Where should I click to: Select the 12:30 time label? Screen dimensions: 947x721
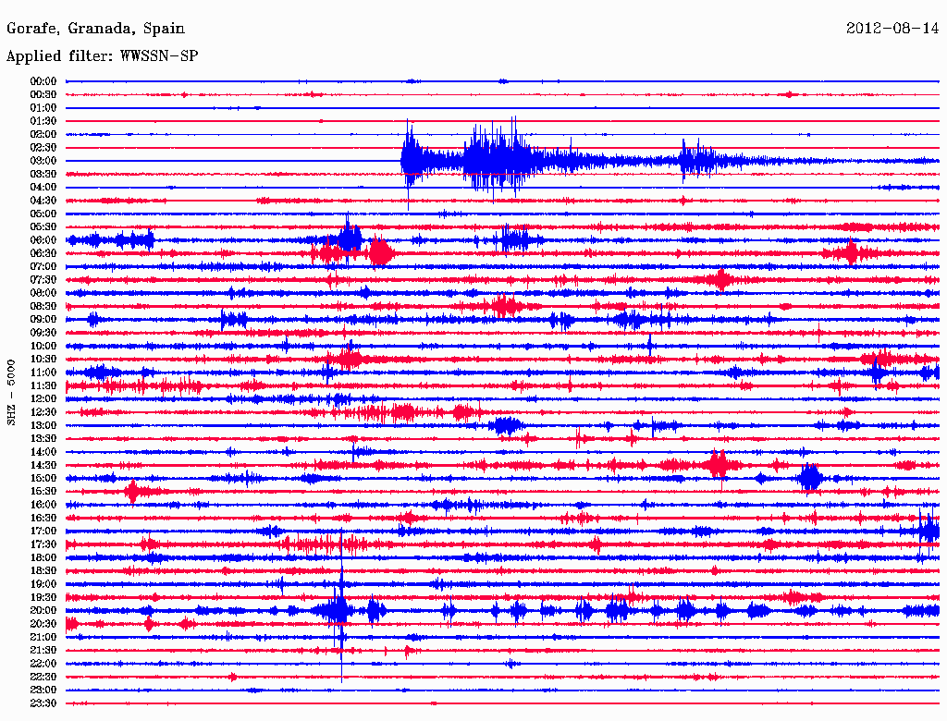click(43, 412)
